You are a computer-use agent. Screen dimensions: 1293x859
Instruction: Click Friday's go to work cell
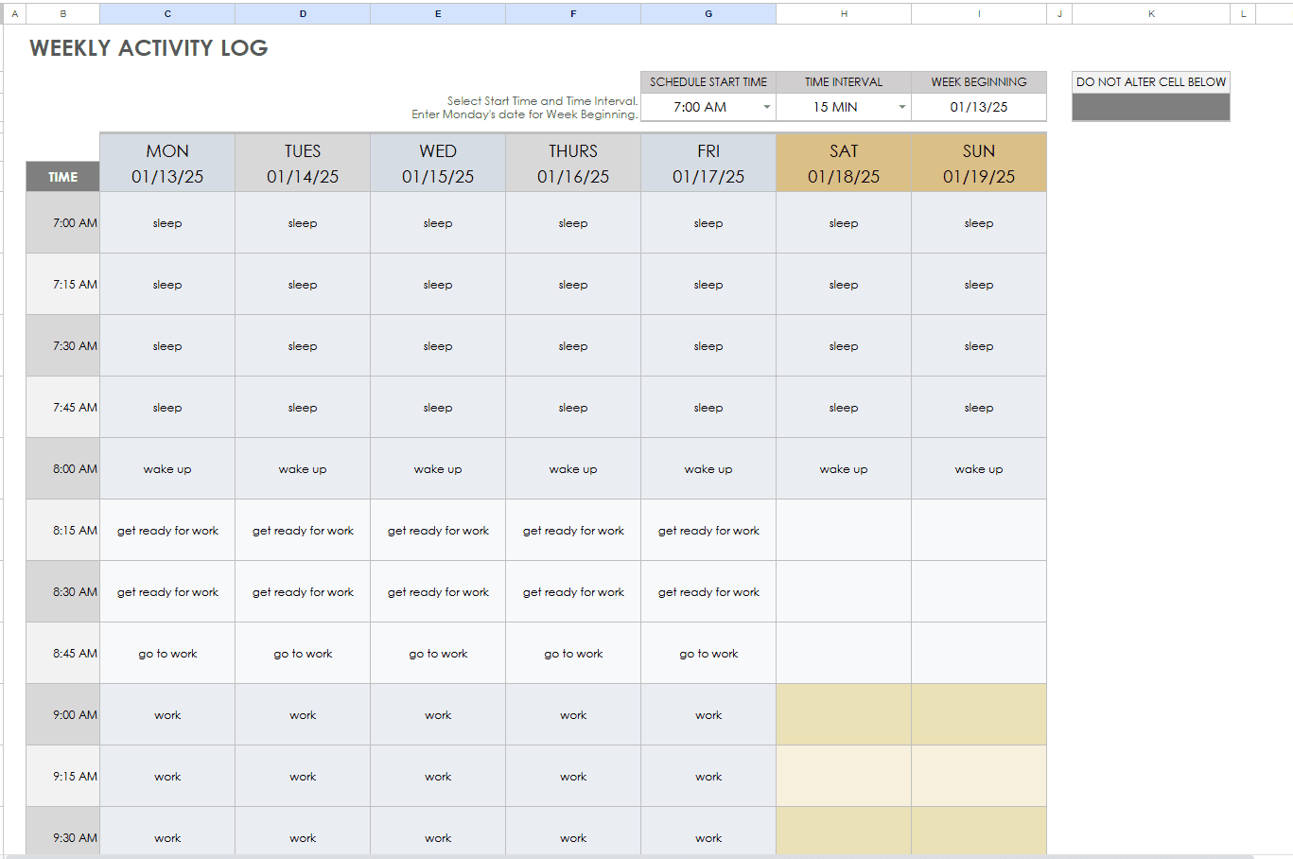[708, 653]
